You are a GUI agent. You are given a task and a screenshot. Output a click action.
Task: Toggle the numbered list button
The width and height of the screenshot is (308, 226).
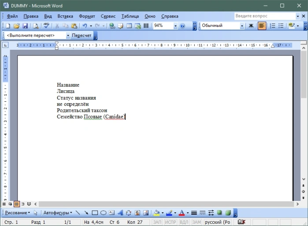pos(273,26)
